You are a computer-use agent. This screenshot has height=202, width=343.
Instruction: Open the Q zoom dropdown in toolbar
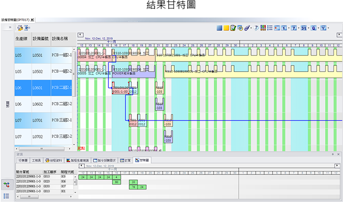click(315, 27)
